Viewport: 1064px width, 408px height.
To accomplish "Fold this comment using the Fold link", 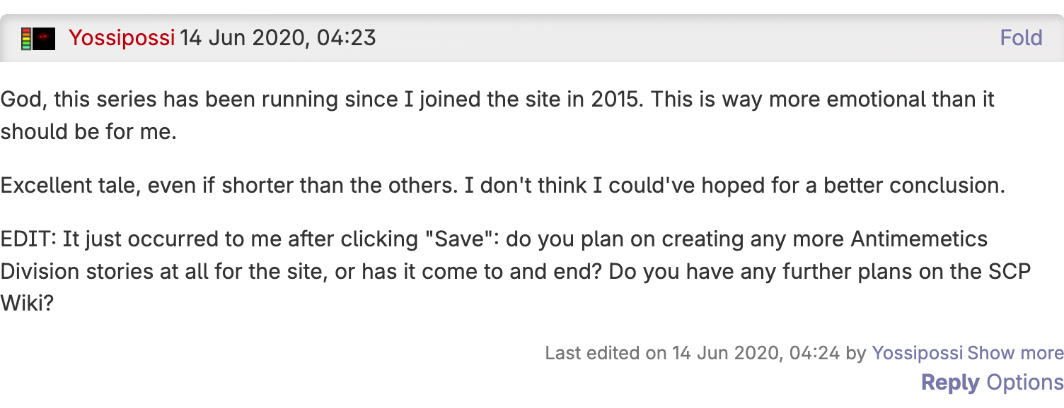I will 1021,37.
